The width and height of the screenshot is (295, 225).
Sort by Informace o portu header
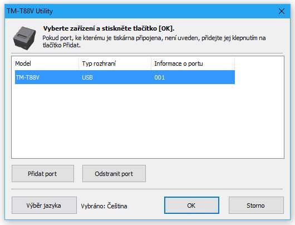(x=193, y=63)
